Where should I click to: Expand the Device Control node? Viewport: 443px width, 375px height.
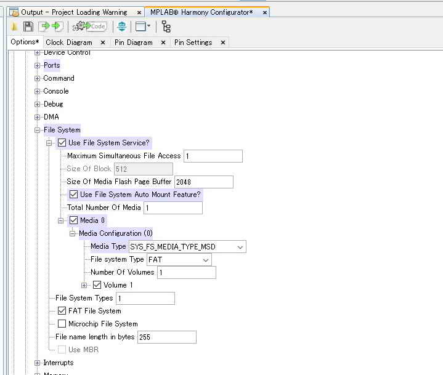[x=37, y=52]
